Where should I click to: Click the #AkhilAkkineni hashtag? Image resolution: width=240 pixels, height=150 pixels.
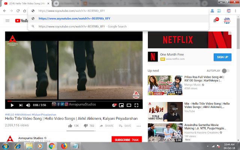click(23, 114)
